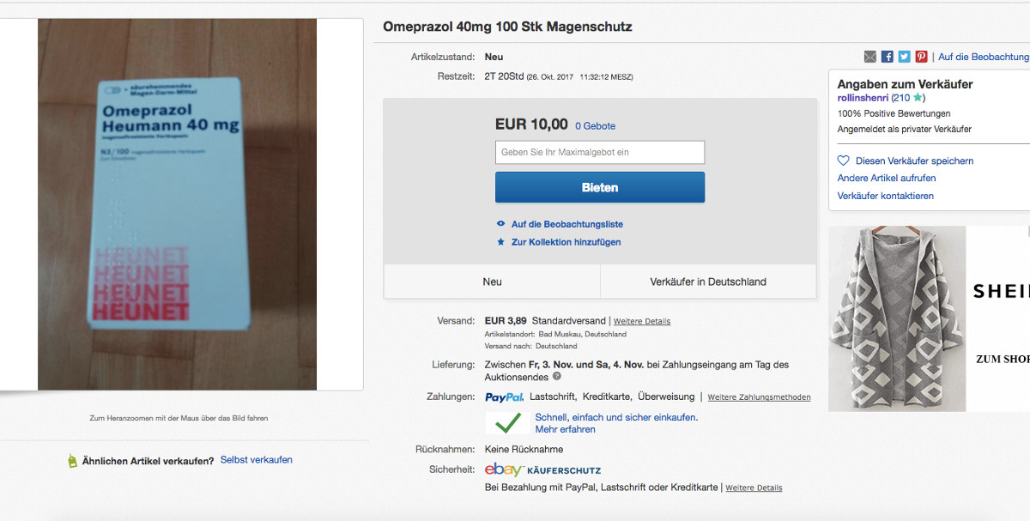Click the Maximalgebot input field
The image size is (1030, 521).
(599, 153)
